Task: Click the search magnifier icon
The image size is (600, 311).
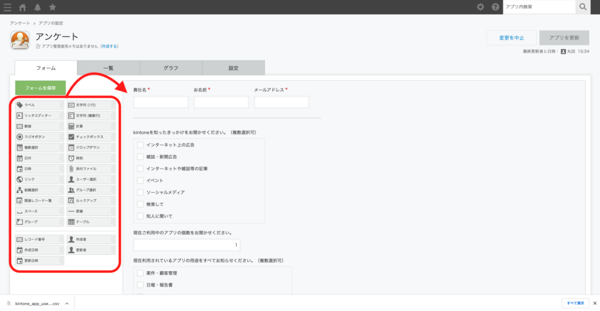Action: 582,7
